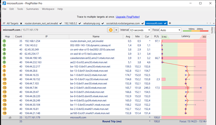216x125 pixels.
Task: Sort by the Name column header
Action: pyautogui.click(x=96, y=36)
